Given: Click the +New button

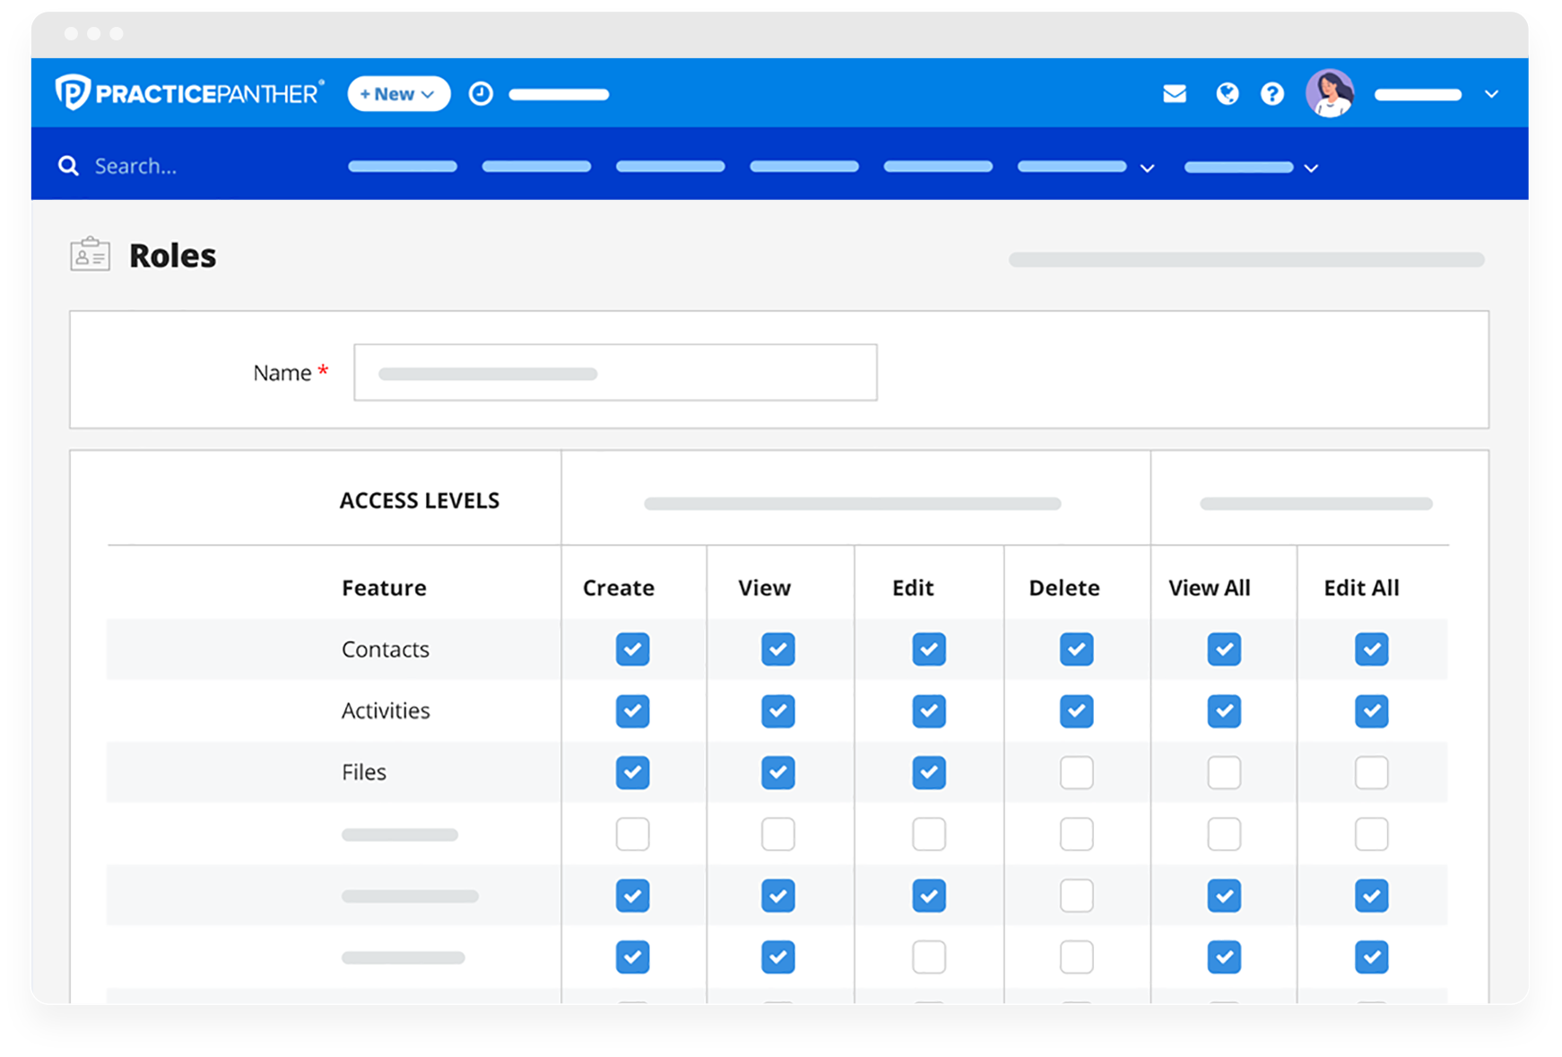Looking at the screenshot, I should tap(397, 93).
